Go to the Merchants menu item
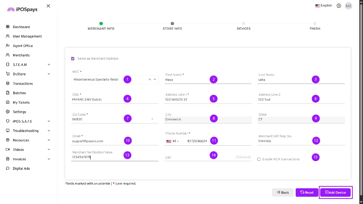363x204 pixels. click(21, 55)
